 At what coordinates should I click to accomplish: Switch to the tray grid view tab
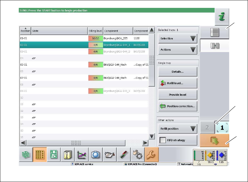(214, 45)
